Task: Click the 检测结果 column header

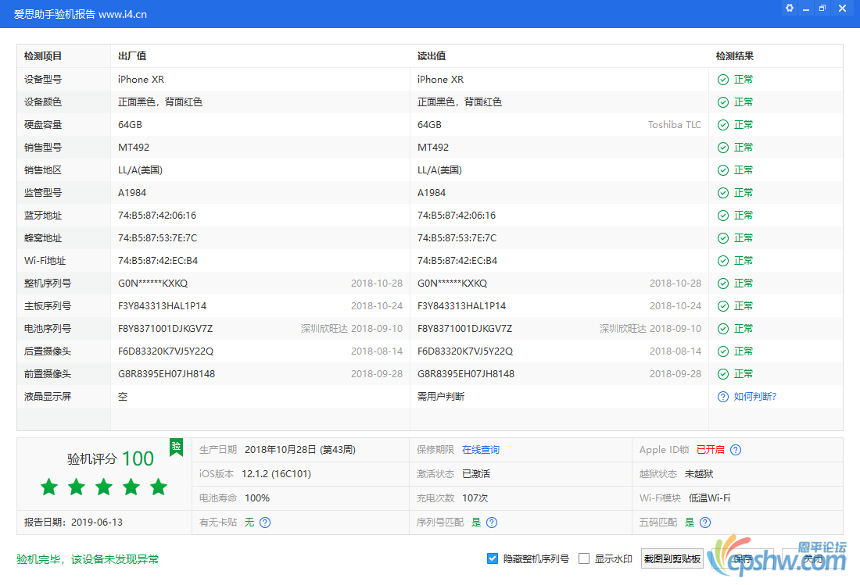Action: coord(734,56)
